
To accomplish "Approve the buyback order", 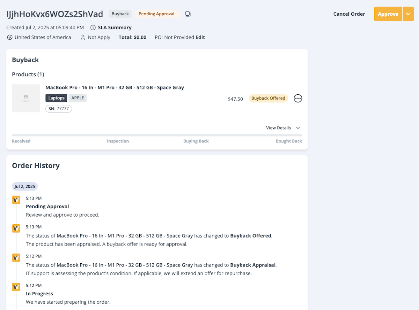I will tap(388, 14).
